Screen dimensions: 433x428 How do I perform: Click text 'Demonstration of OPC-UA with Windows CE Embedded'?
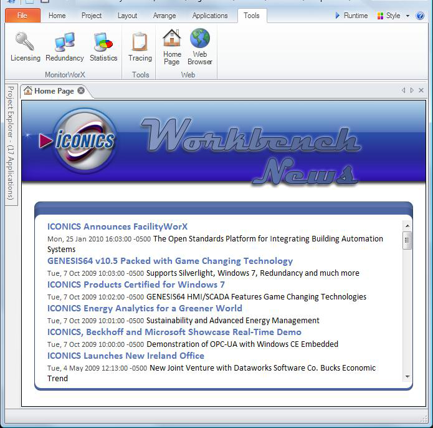(x=242, y=344)
